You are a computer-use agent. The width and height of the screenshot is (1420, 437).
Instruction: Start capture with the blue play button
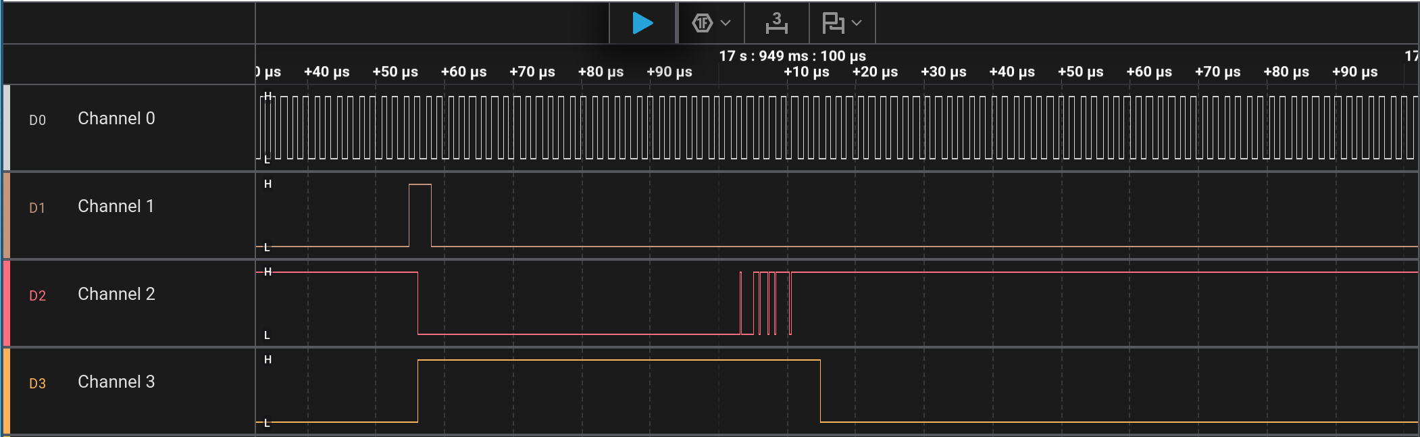642,23
